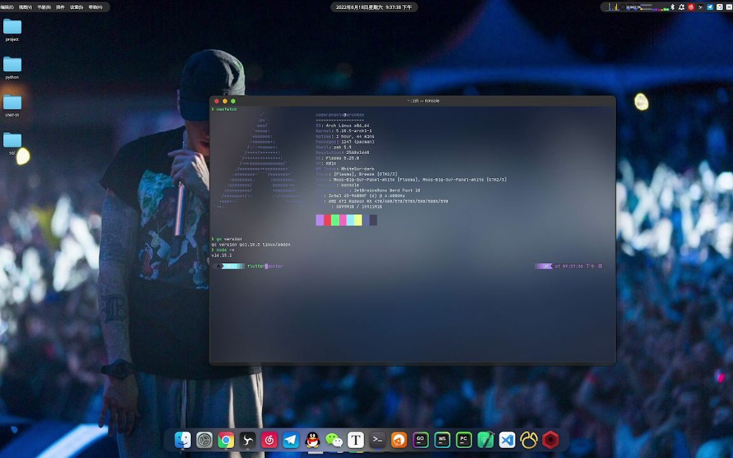The width and height of the screenshot is (733, 458).
Task: Click the Konsole window title bar text
Action: coord(423,101)
